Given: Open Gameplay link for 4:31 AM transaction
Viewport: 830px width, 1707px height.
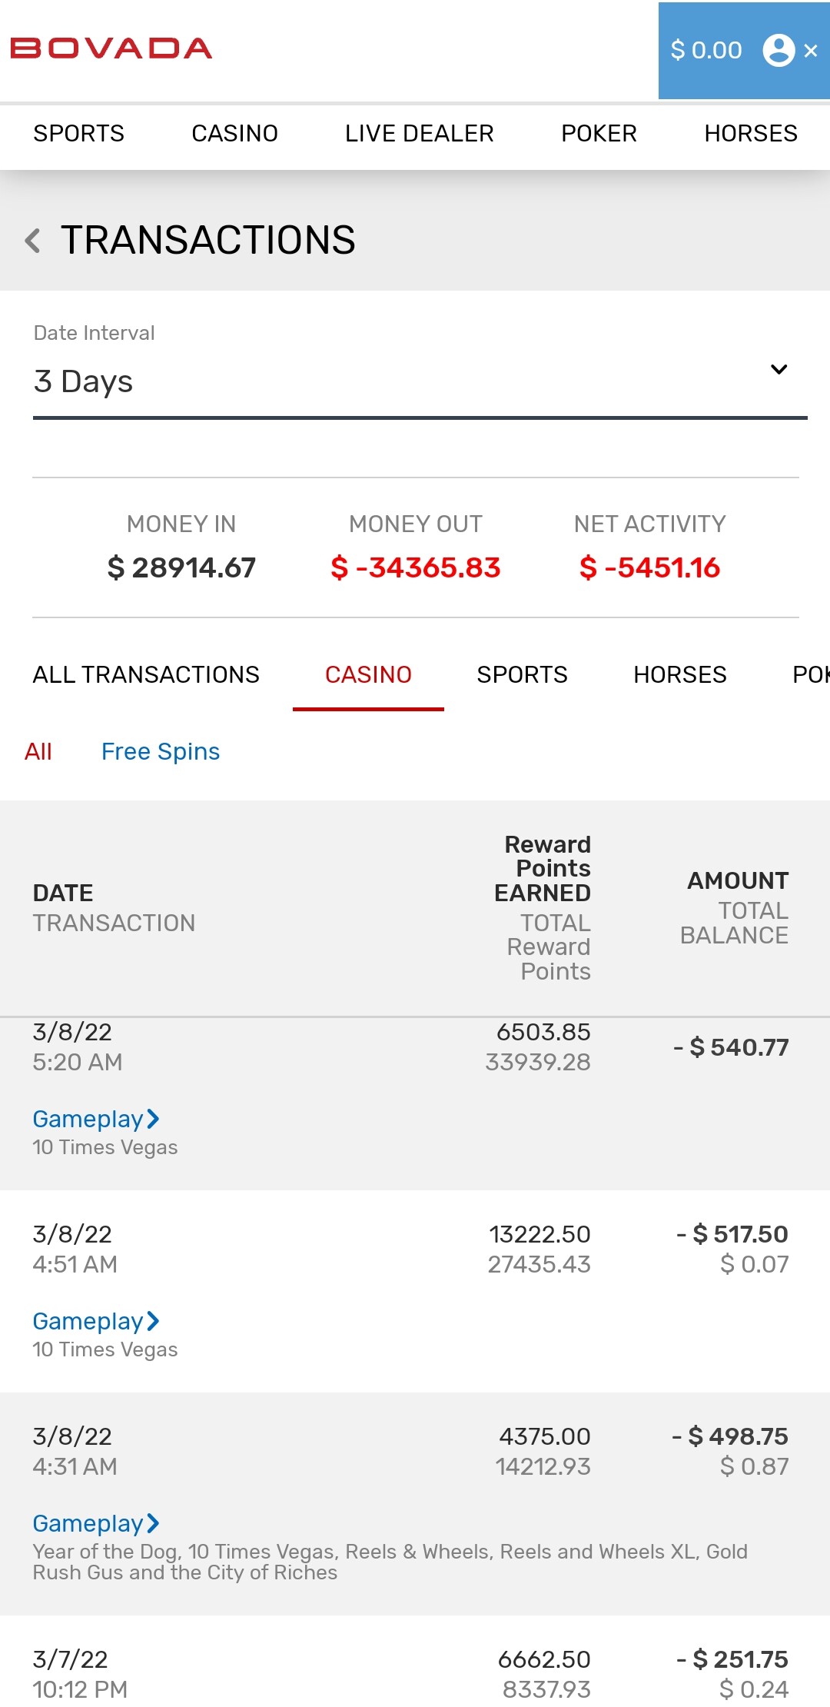Looking at the screenshot, I should coord(95,1523).
